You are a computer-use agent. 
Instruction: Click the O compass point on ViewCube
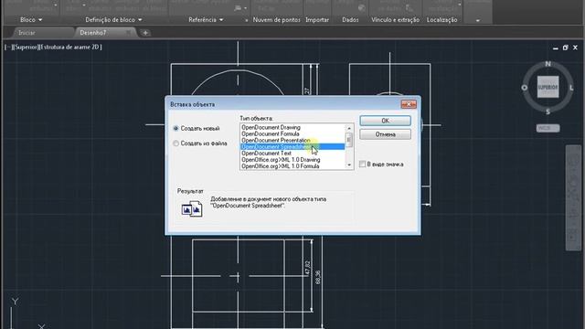524,88
